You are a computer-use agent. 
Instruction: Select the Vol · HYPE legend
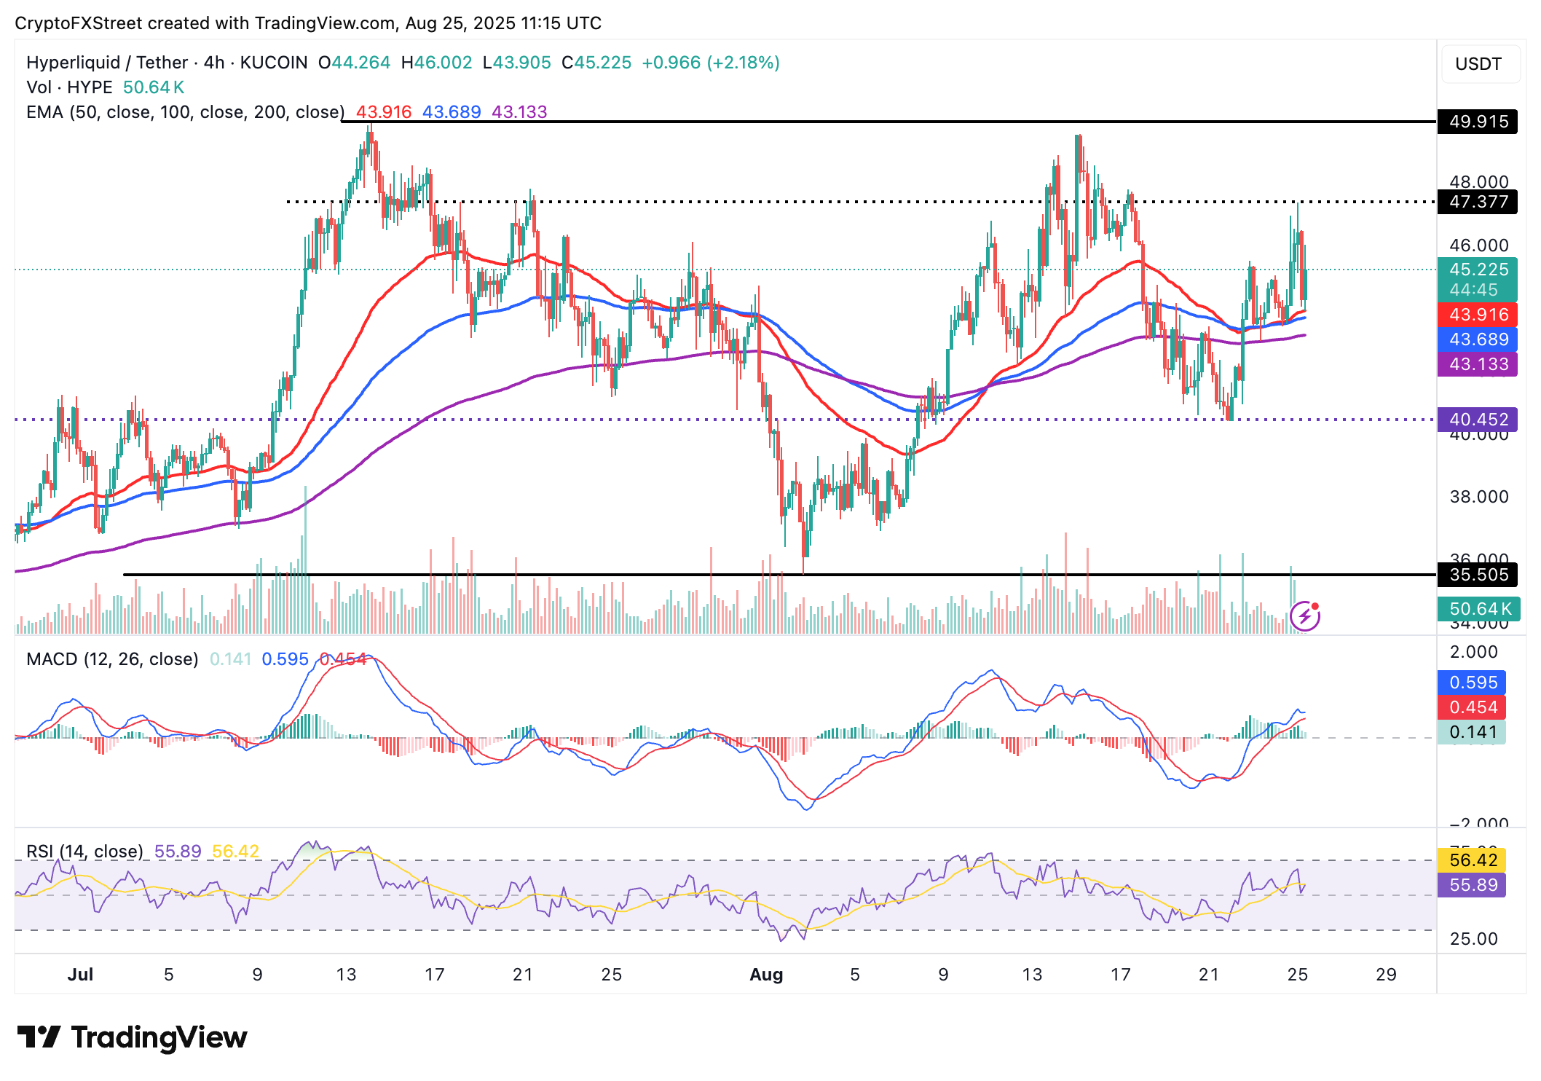click(69, 87)
